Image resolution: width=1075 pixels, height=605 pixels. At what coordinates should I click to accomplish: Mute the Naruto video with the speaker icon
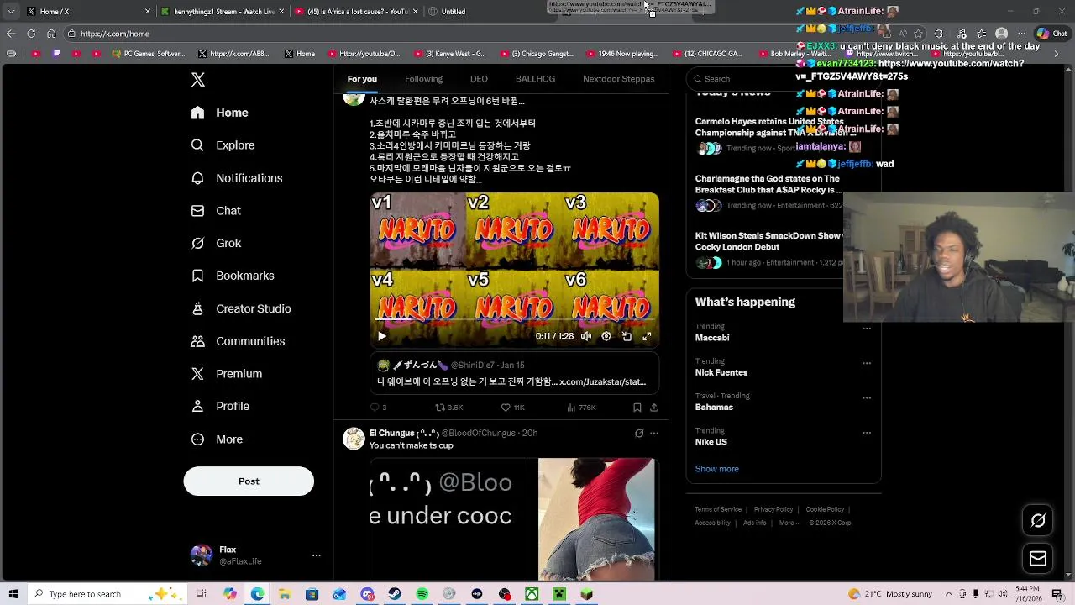(x=586, y=336)
